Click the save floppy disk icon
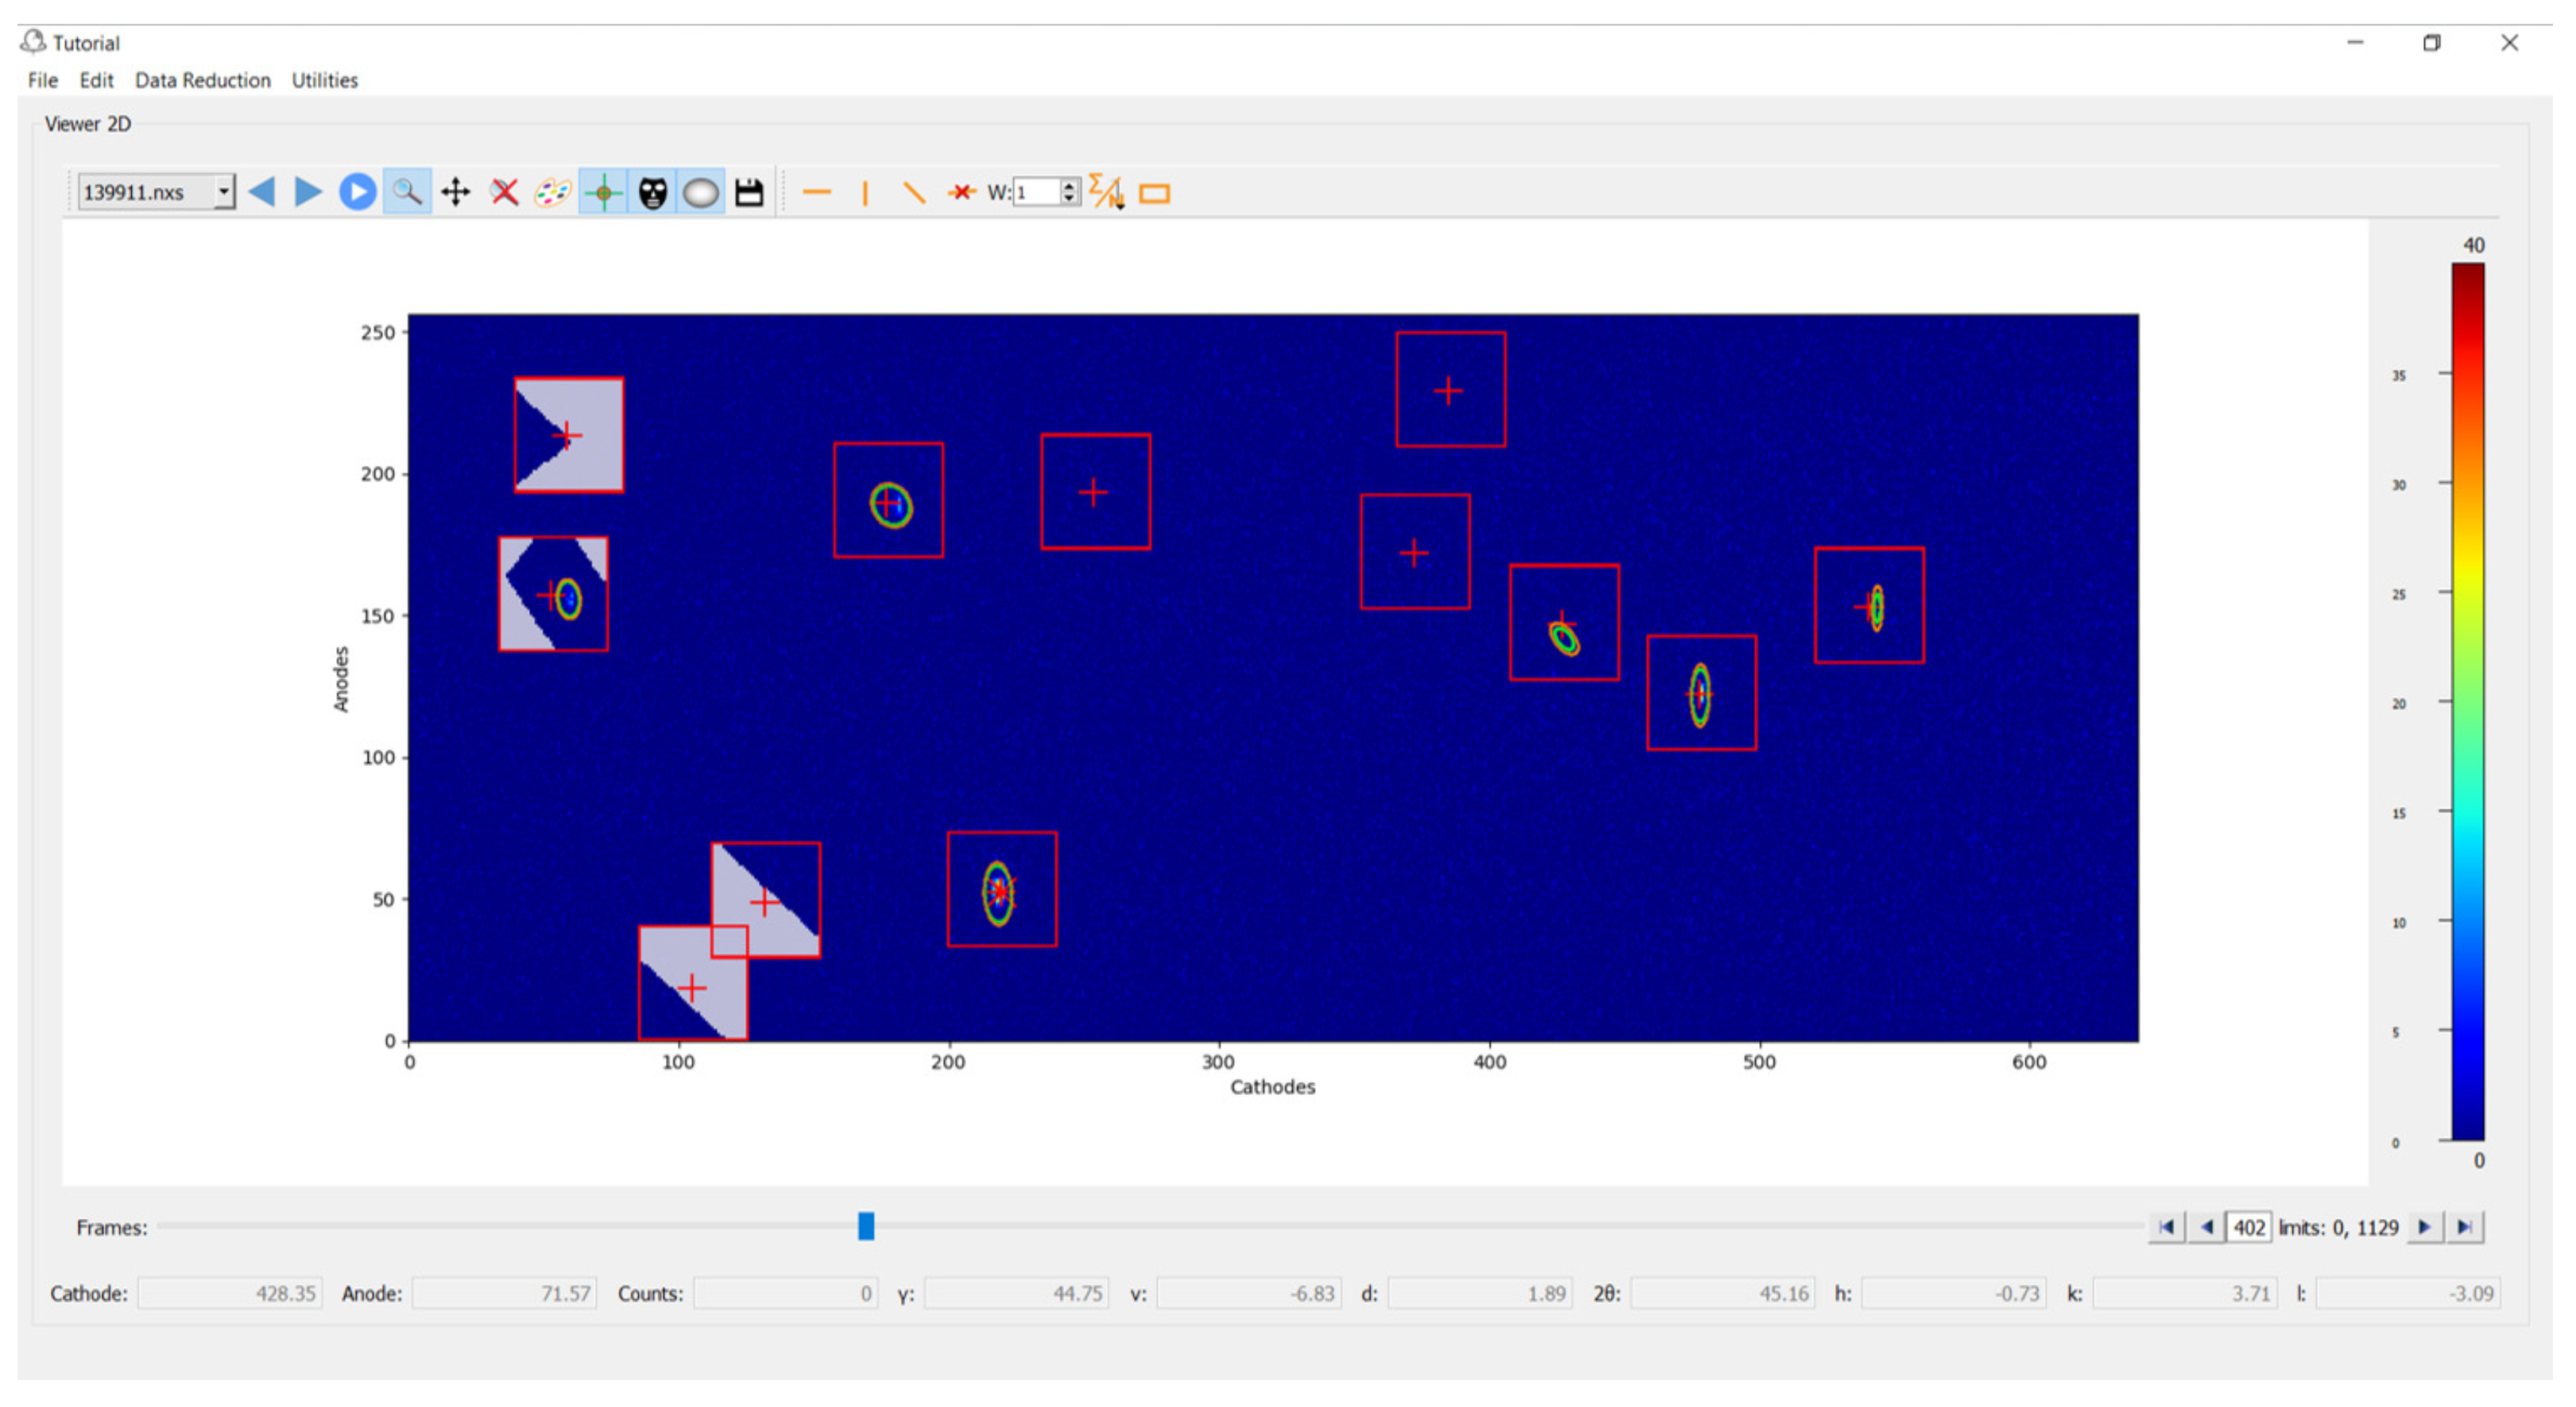2576x1407 pixels. coord(749,192)
